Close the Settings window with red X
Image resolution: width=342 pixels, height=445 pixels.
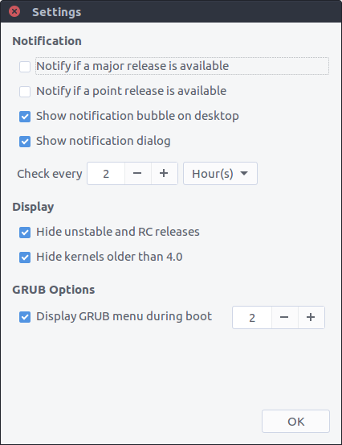[x=14, y=11]
